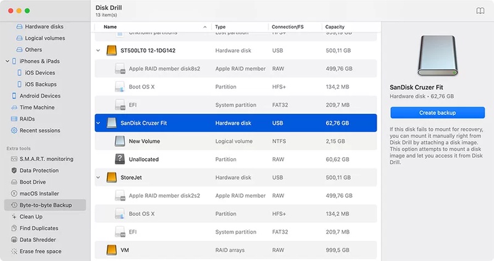Screen dimensions: 494x261
Task: Click the Find Duplicates icon
Action: [14, 228]
